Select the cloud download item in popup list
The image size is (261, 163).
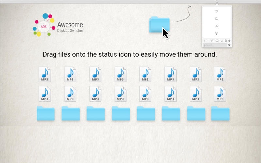click(217, 33)
